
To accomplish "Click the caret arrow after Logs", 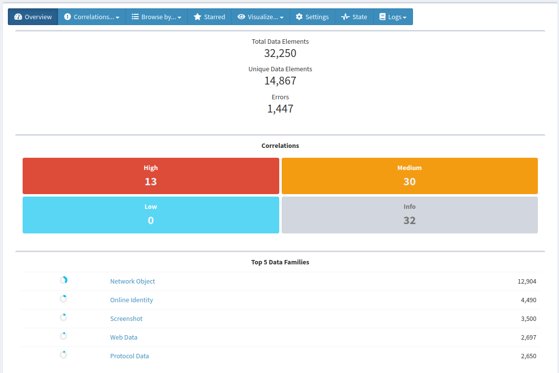I will click(405, 18).
